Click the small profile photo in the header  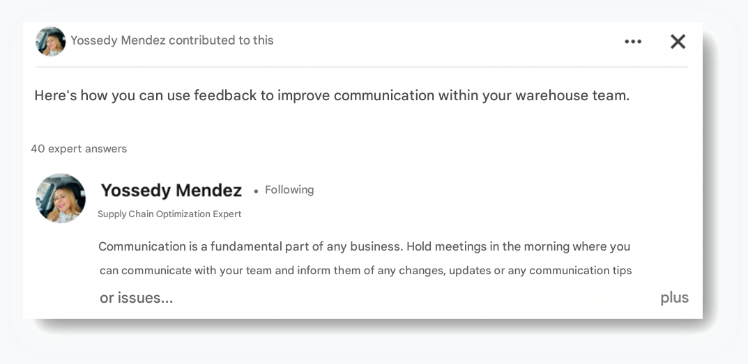click(x=51, y=42)
